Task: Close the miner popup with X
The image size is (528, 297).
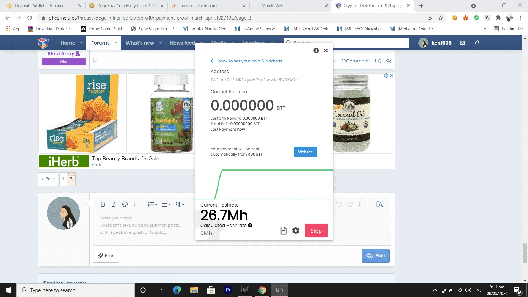Action: coord(326,50)
